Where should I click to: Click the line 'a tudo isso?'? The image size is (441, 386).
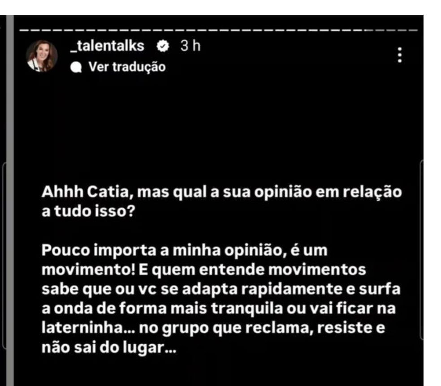point(88,211)
